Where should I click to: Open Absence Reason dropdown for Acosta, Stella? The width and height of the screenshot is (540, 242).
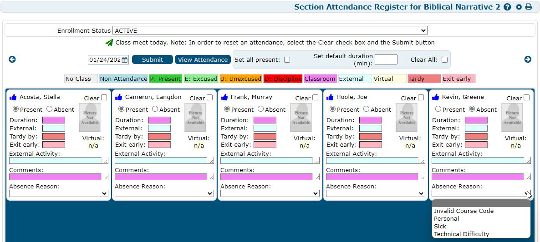click(58, 193)
